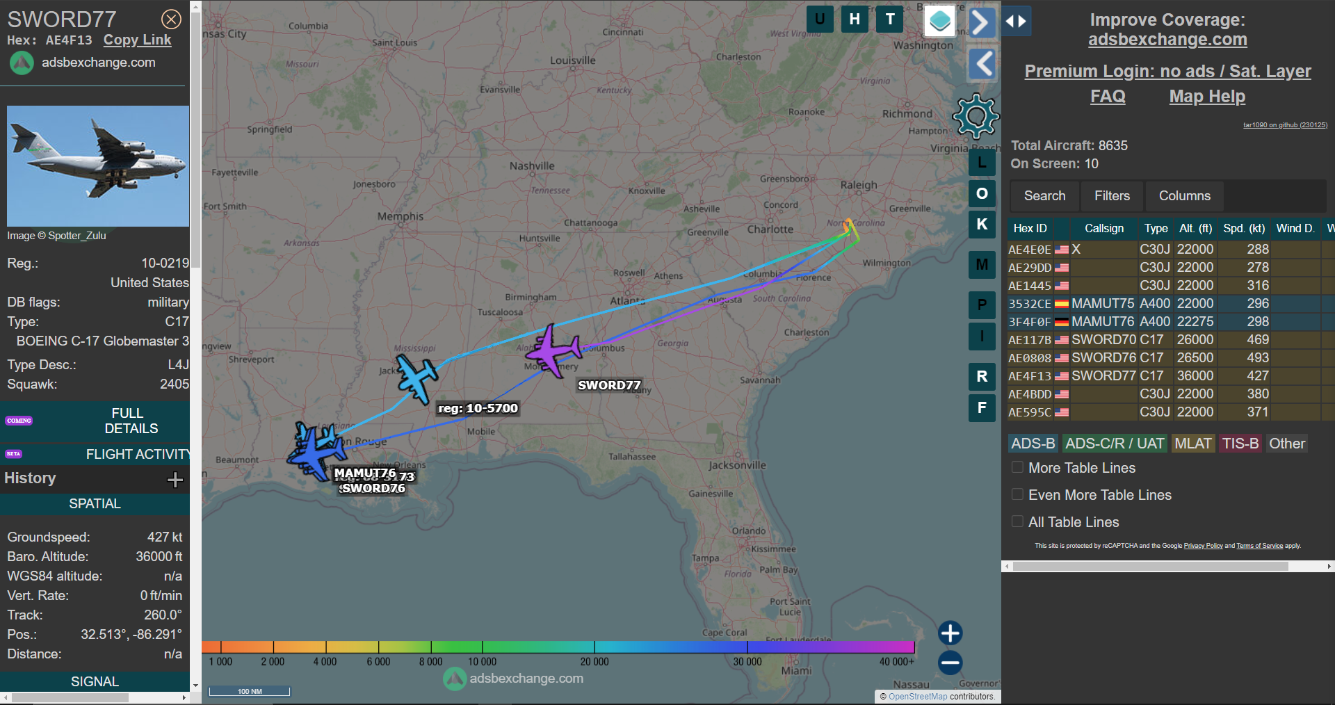Open the C-17 aircraft photo thumbnail
The height and width of the screenshot is (705, 1335).
98,165
